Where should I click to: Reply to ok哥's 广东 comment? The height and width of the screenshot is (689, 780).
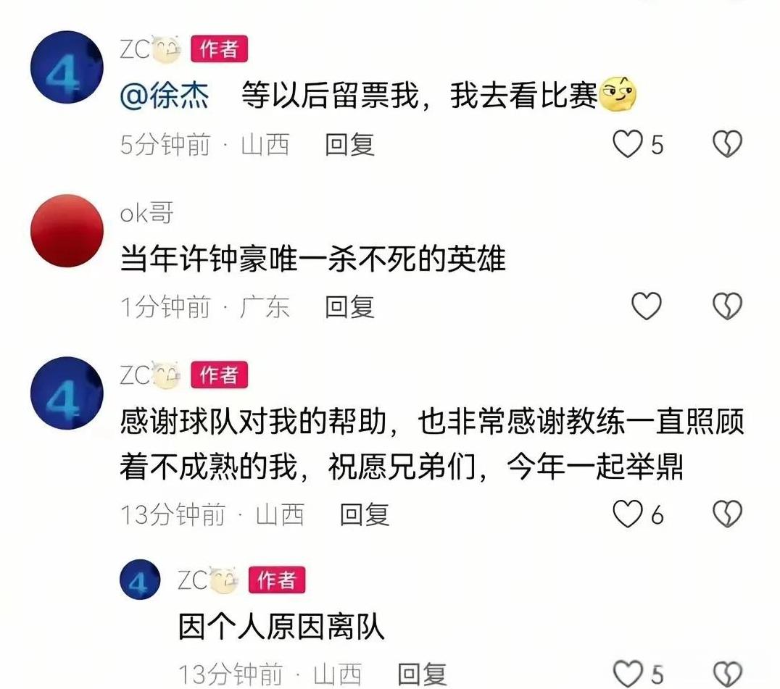pyautogui.click(x=349, y=306)
